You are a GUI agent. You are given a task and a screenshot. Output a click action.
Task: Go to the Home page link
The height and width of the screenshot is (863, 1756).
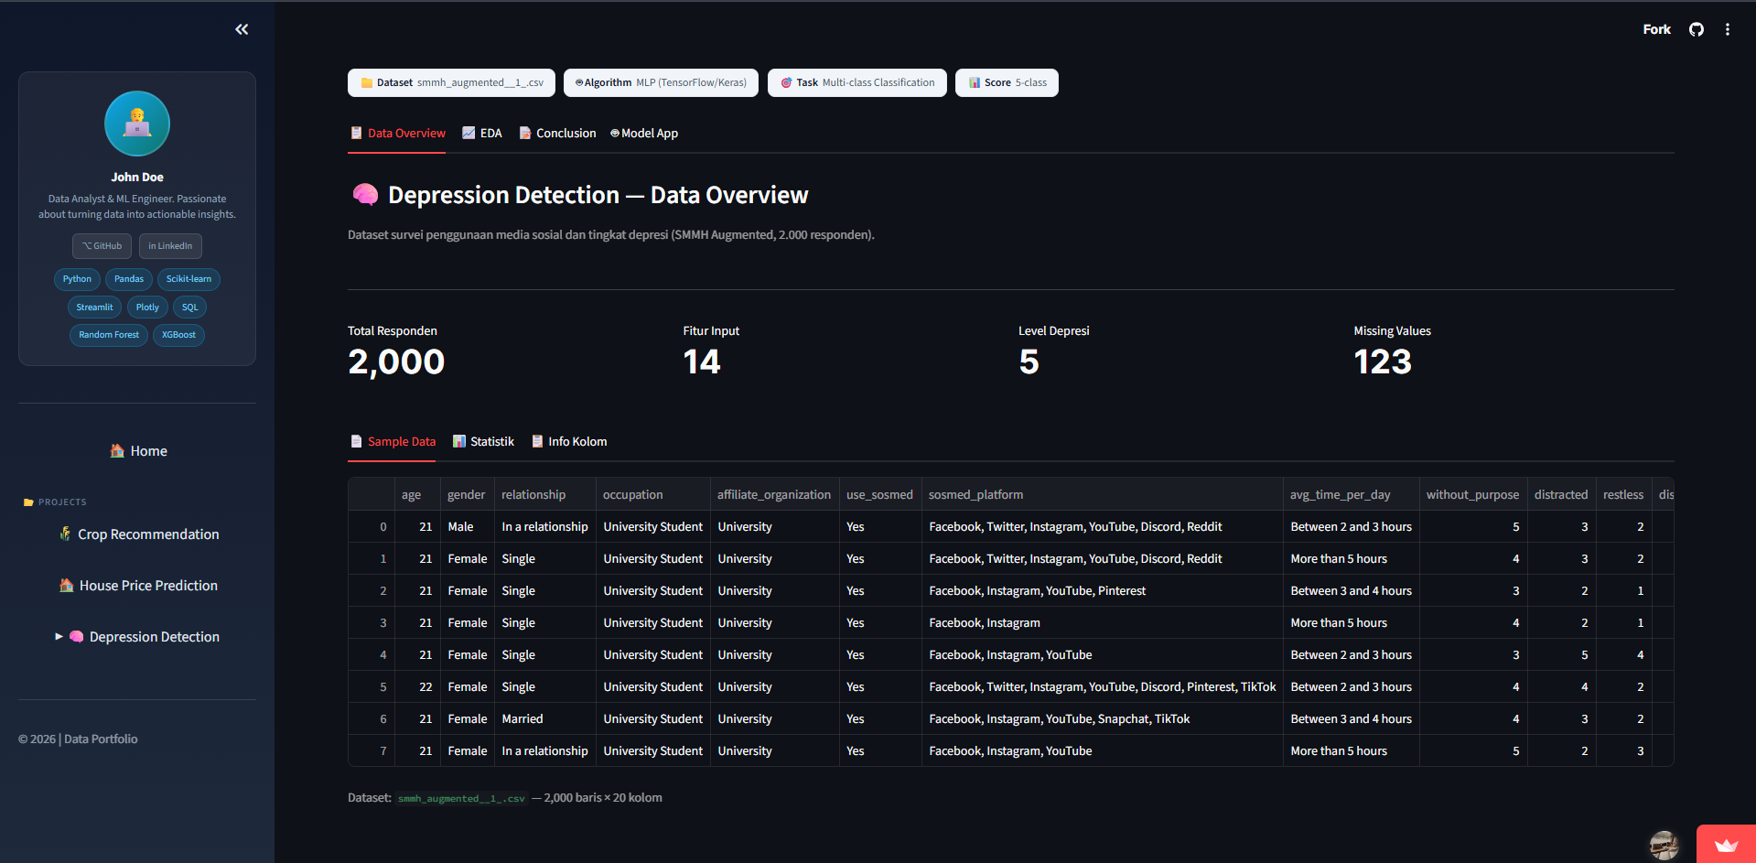(138, 451)
